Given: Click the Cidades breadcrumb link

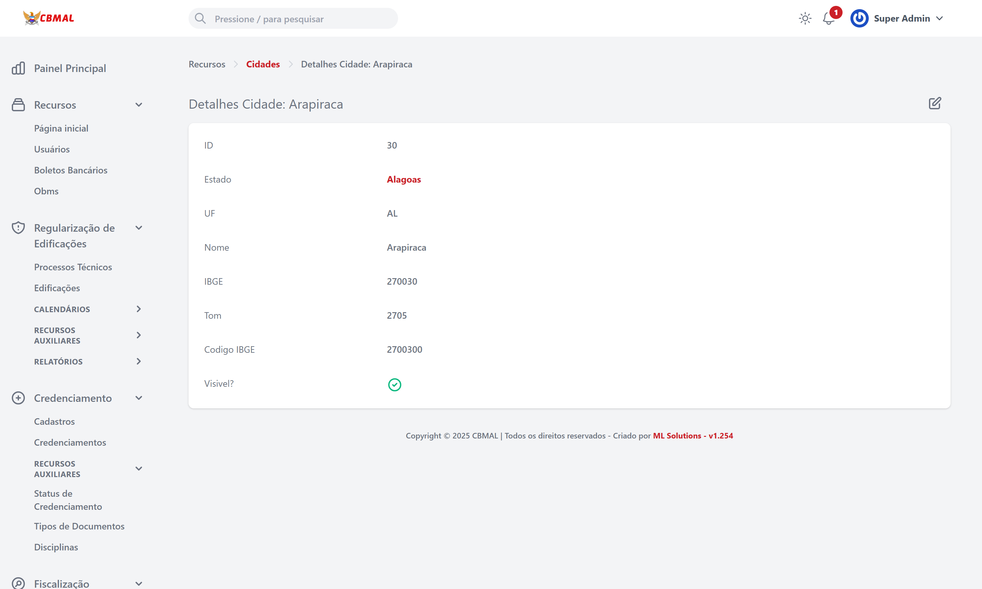Looking at the screenshot, I should [263, 64].
